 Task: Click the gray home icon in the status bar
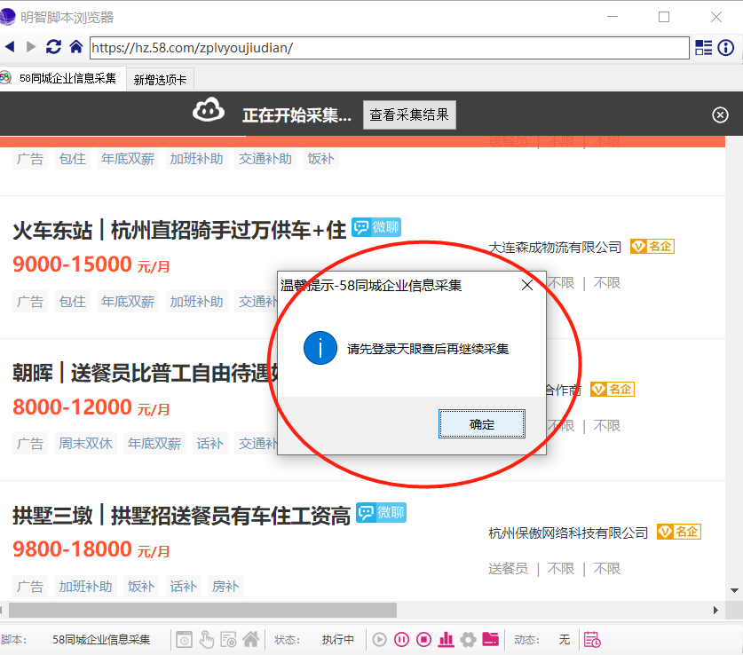click(x=251, y=639)
